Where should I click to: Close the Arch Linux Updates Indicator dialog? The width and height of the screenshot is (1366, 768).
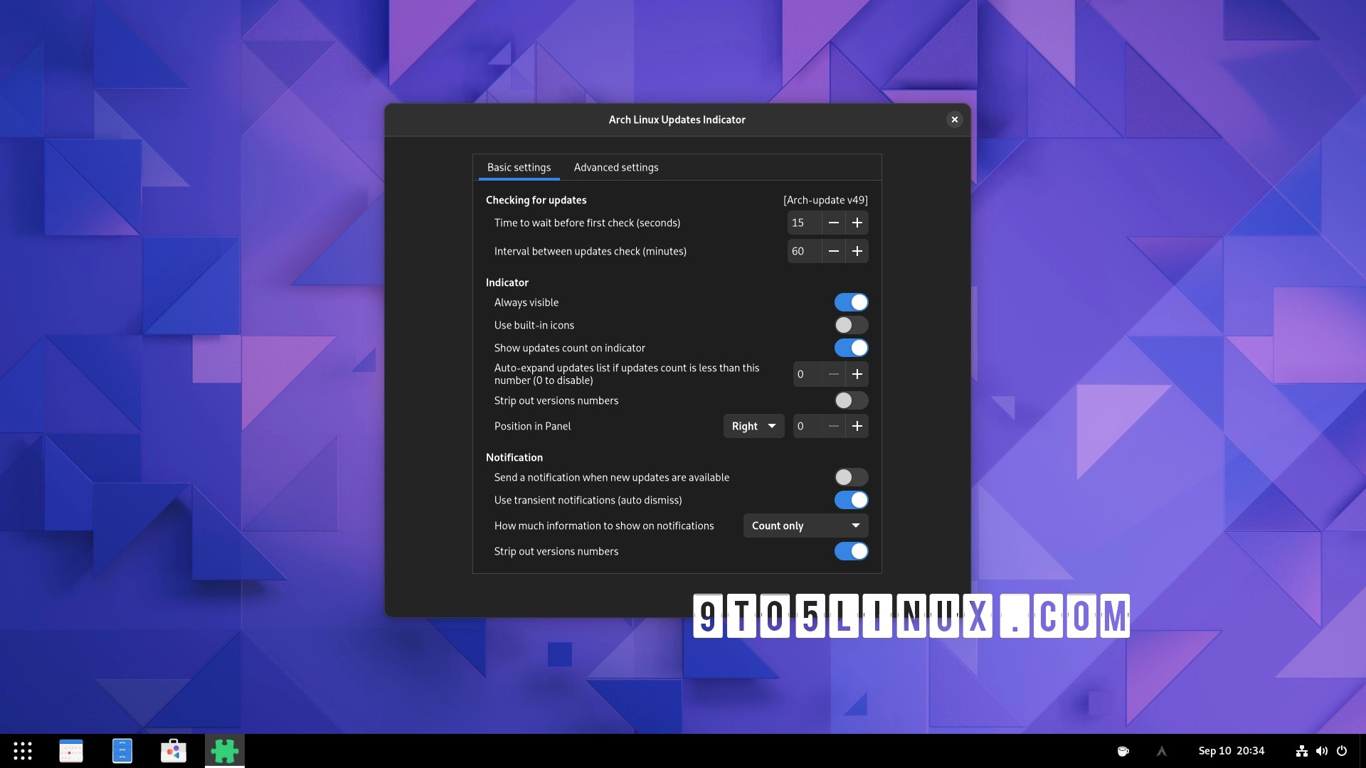coord(955,119)
